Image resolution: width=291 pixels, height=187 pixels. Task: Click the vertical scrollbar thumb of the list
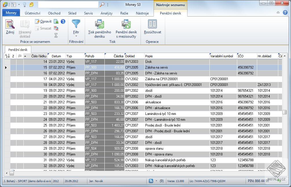[x=285, y=112]
